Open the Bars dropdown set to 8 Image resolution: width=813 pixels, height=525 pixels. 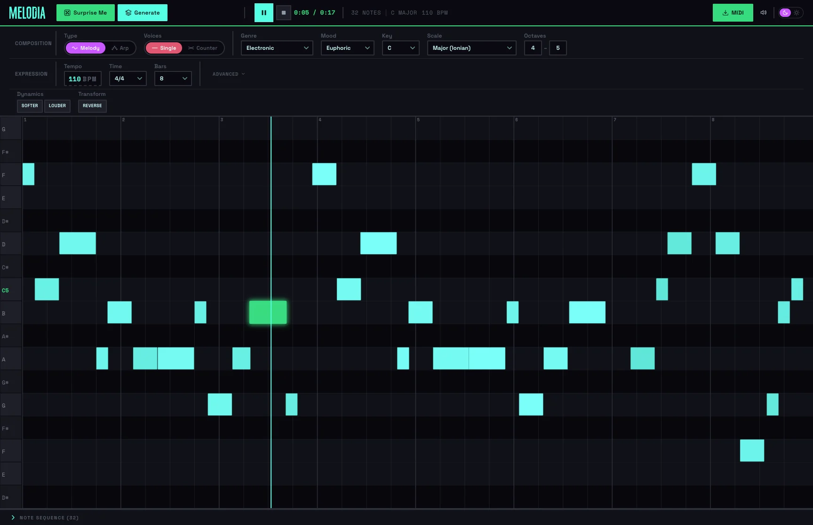(x=173, y=78)
